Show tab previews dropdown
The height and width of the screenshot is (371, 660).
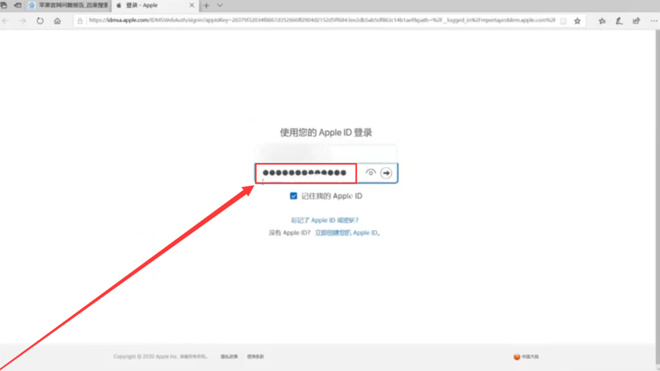[x=220, y=5]
